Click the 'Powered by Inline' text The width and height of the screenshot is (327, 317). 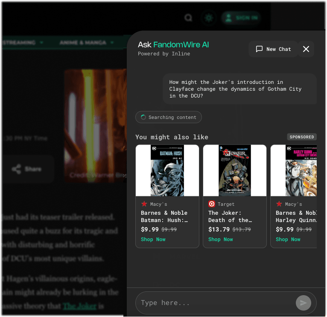click(164, 54)
